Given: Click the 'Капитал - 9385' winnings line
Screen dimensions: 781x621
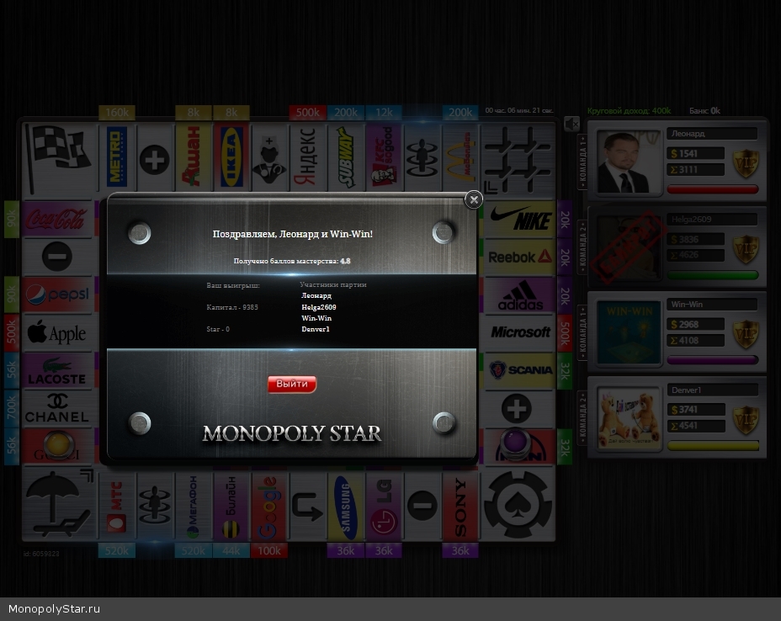Looking at the screenshot, I should tap(232, 307).
